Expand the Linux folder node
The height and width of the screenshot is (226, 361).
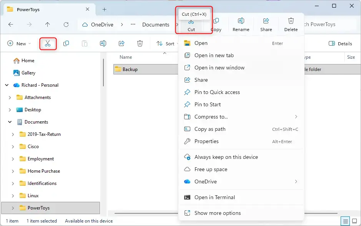[13, 196]
